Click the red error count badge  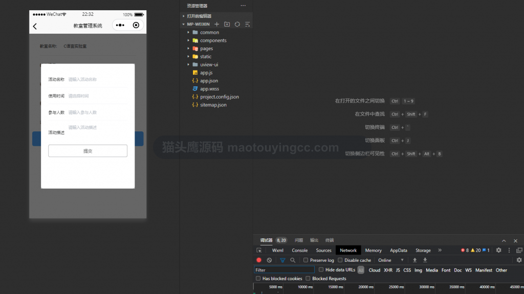tap(465, 250)
